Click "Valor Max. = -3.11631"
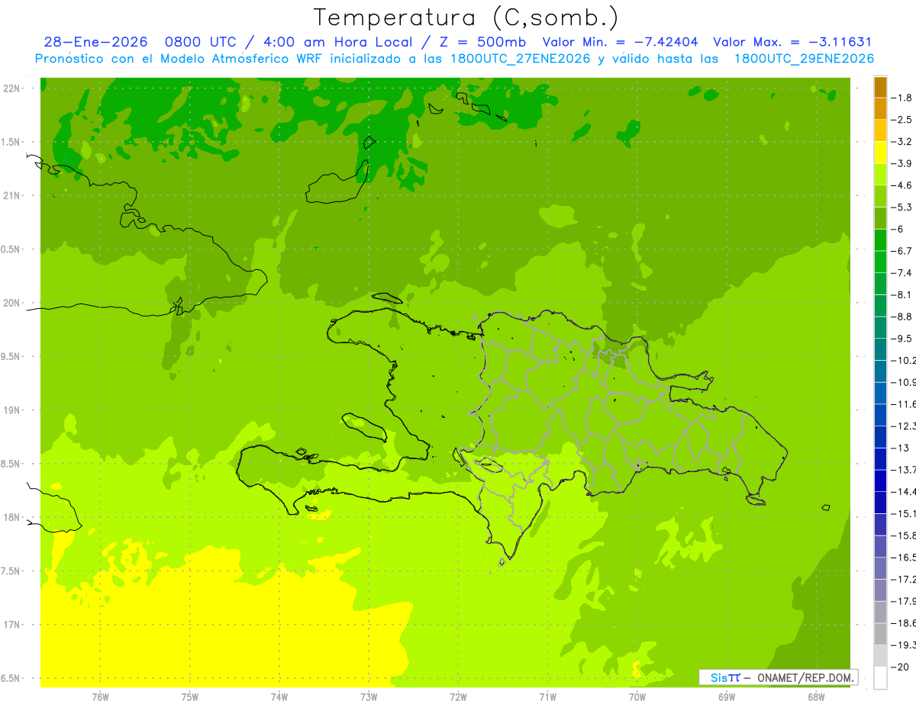Screen dimensions: 916x707 click(x=792, y=42)
